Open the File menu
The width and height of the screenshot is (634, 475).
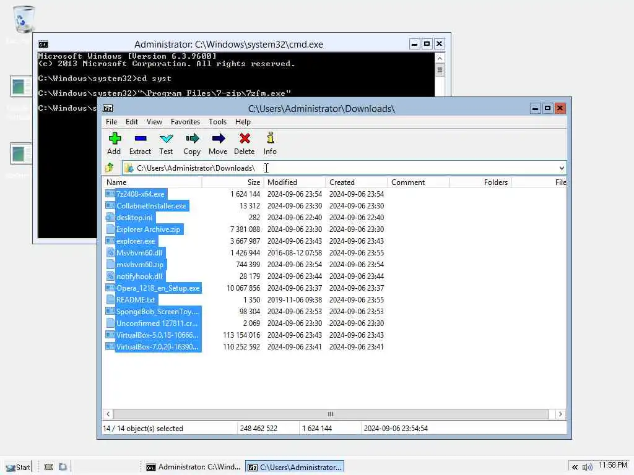[x=111, y=122]
